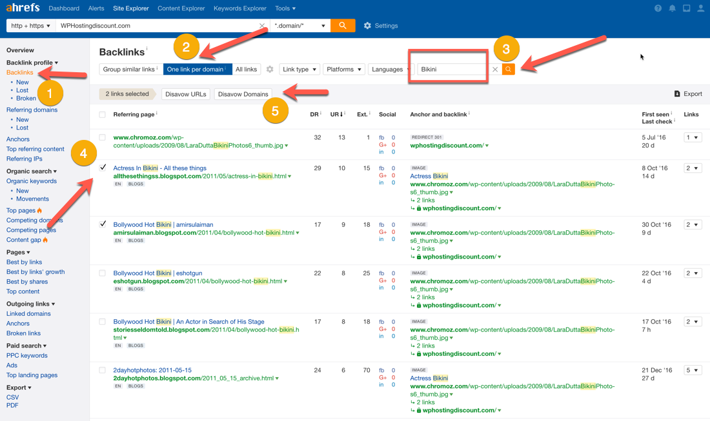Go to Content Explorer
The height and width of the screenshot is (421, 710).
coord(181,8)
